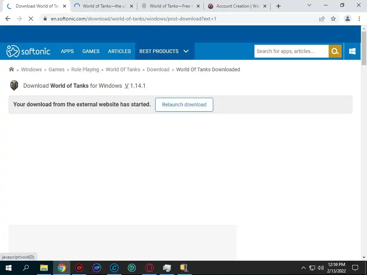Open the Windows platform selector icon
367x275 pixels.
352,51
